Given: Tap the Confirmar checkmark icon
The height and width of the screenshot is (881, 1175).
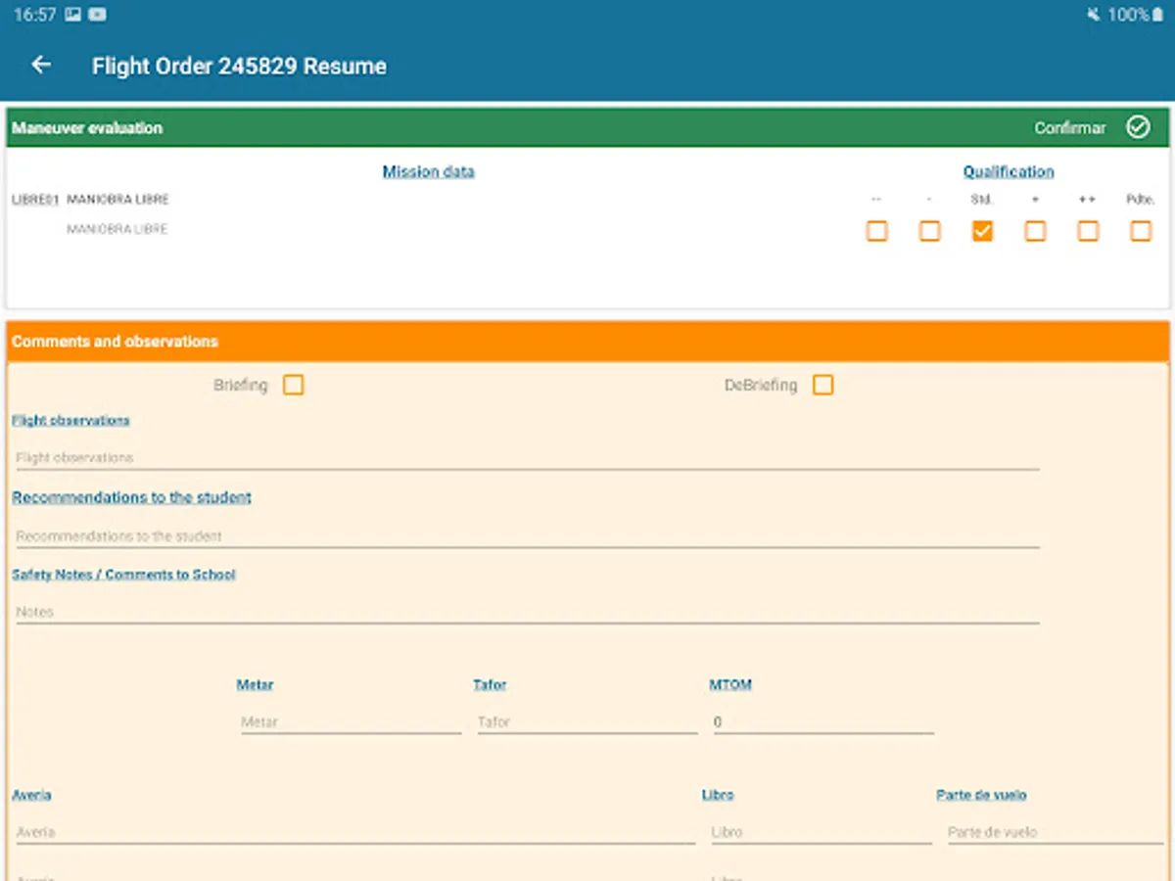Looking at the screenshot, I should pyautogui.click(x=1138, y=127).
